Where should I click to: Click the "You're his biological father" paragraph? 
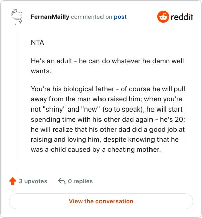[x=108, y=119]
